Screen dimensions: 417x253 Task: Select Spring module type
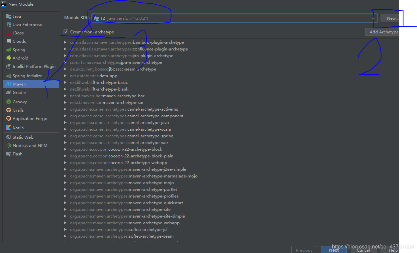31,49
